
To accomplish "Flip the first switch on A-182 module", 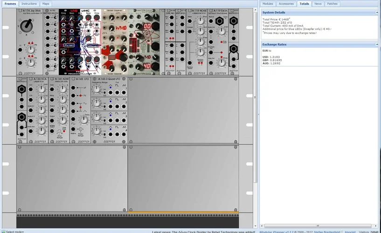I will coord(55,18).
